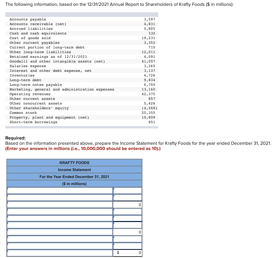The image size is (279, 258).
Task: Select the 'Common stock' row label
Action: pos(23,113)
